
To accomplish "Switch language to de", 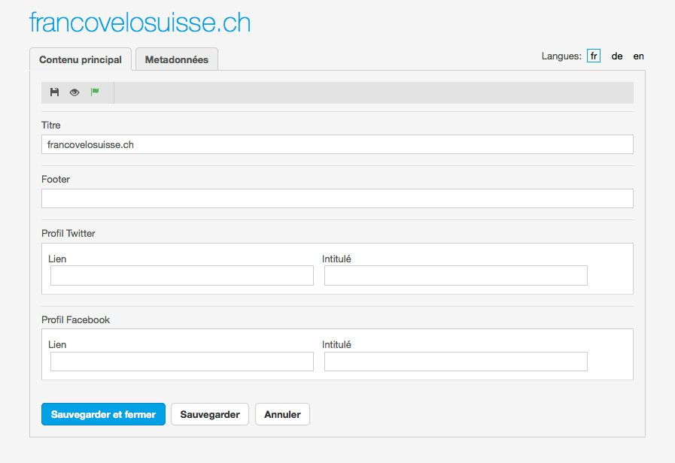I will click(617, 56).
